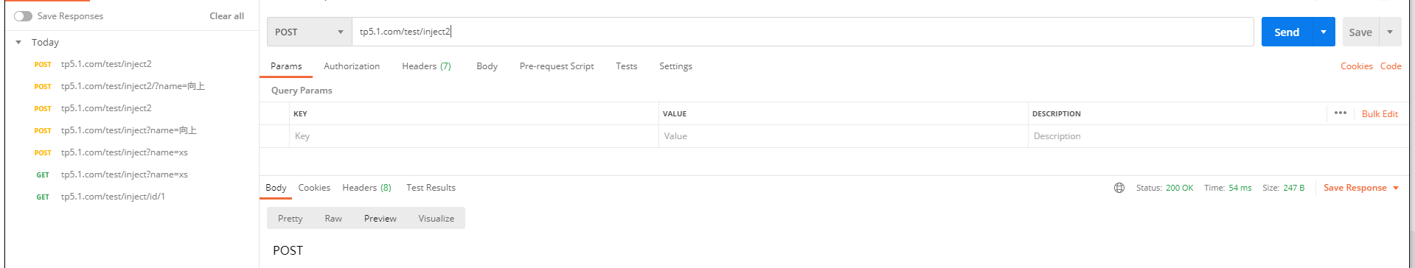1415x268 pixels.
Task: Click the Key query param field
Action: click(x=474, y=136)
